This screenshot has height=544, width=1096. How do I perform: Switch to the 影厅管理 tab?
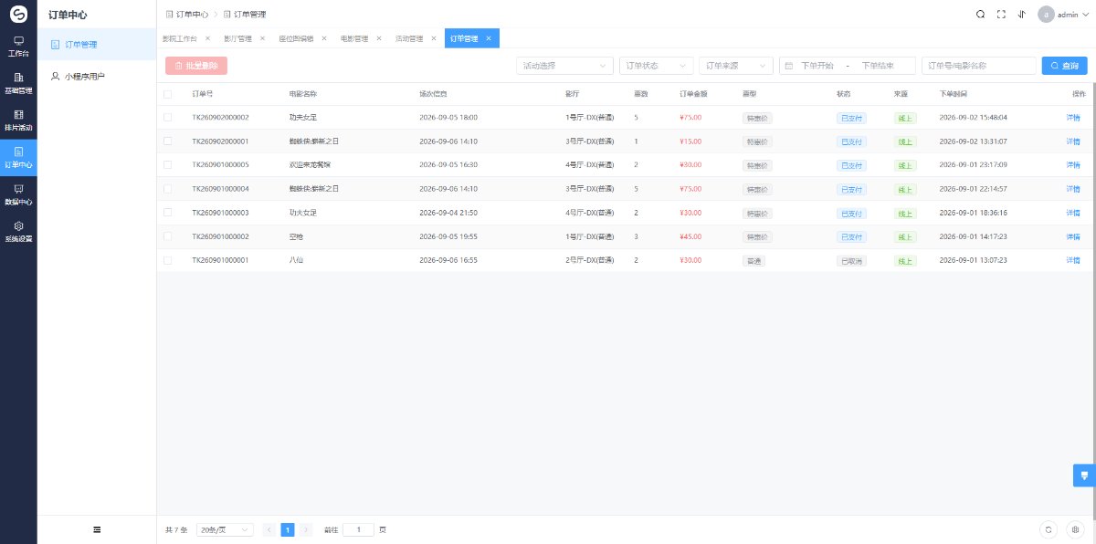coord(237,38)
